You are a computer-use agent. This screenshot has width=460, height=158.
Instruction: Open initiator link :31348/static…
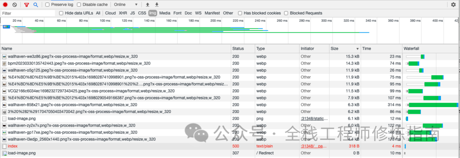tap(314, 118)
